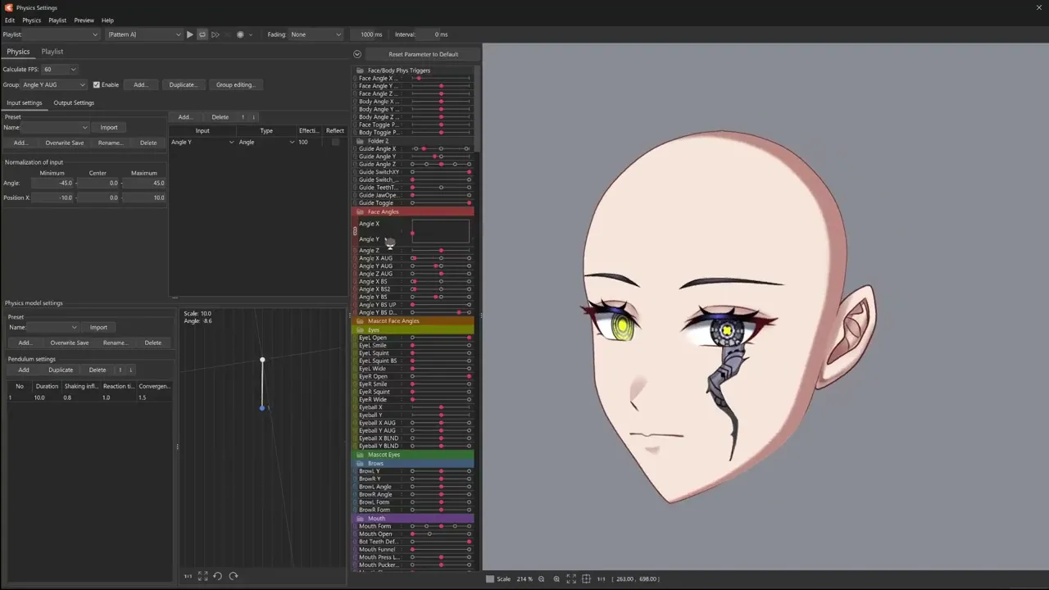
Task: Click the circled collapse arrow by Reset Parameter
Action: pos(357,54)
